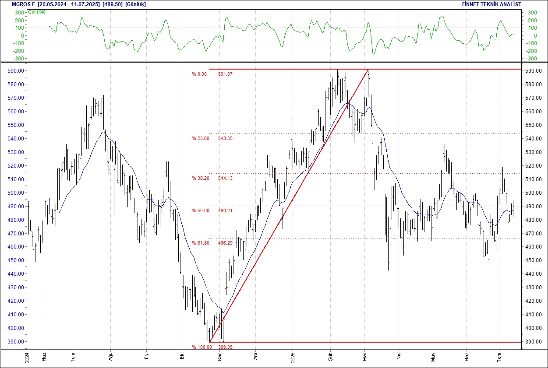Click the Günlük period label
This screenshot has height=368, width=548.
(135, 4)
